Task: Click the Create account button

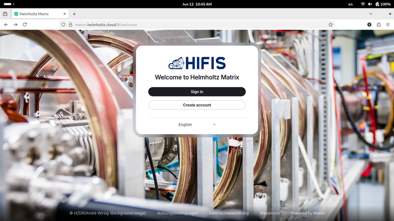Action: (197, 105)
